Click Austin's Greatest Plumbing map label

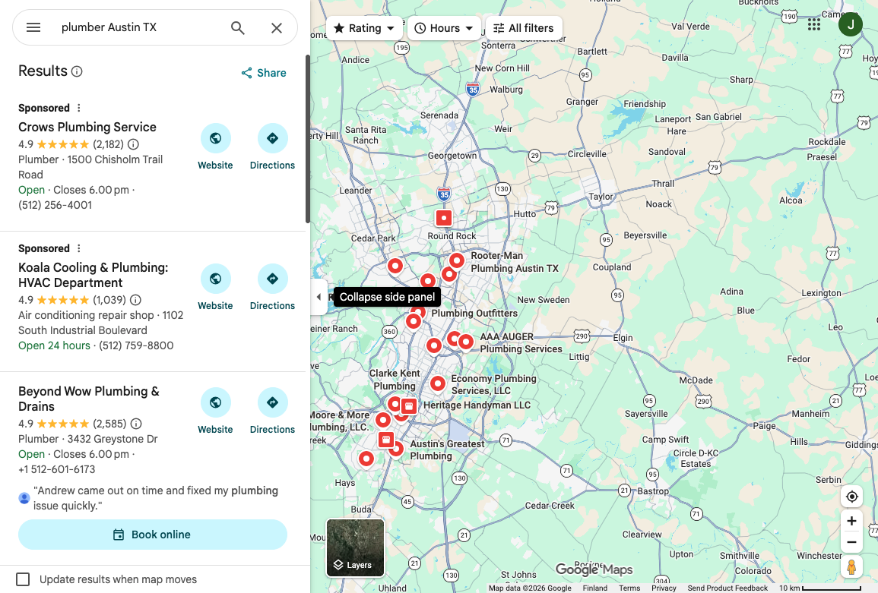tap(447, 449)
